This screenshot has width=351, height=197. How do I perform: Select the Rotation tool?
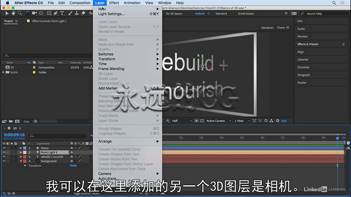(x=28, y=14)
